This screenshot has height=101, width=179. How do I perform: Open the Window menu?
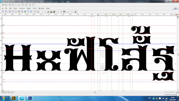41,8
